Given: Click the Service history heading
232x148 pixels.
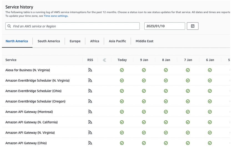Looking at the screenshot, I should [19, 7].
